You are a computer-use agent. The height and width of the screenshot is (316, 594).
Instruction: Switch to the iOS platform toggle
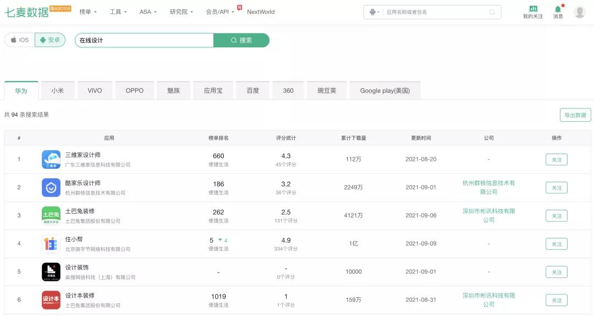(x=20, y=40)
